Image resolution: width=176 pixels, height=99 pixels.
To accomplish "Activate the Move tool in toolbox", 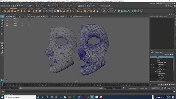I will coord(2,27).
